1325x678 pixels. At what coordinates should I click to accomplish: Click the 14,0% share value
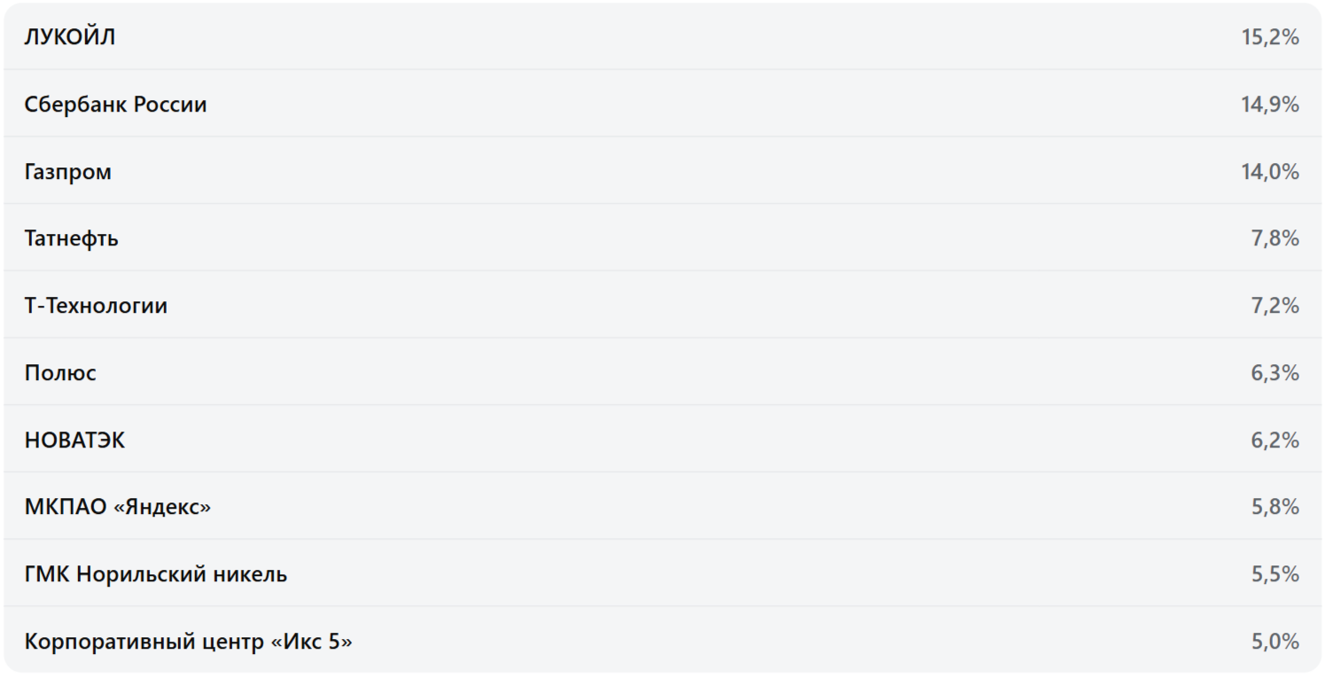1269,172
